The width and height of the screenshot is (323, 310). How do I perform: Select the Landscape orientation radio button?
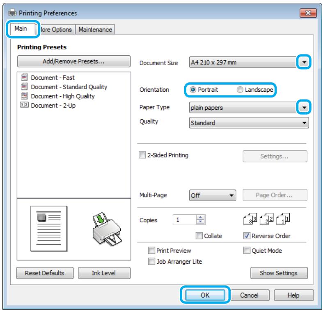240,90
